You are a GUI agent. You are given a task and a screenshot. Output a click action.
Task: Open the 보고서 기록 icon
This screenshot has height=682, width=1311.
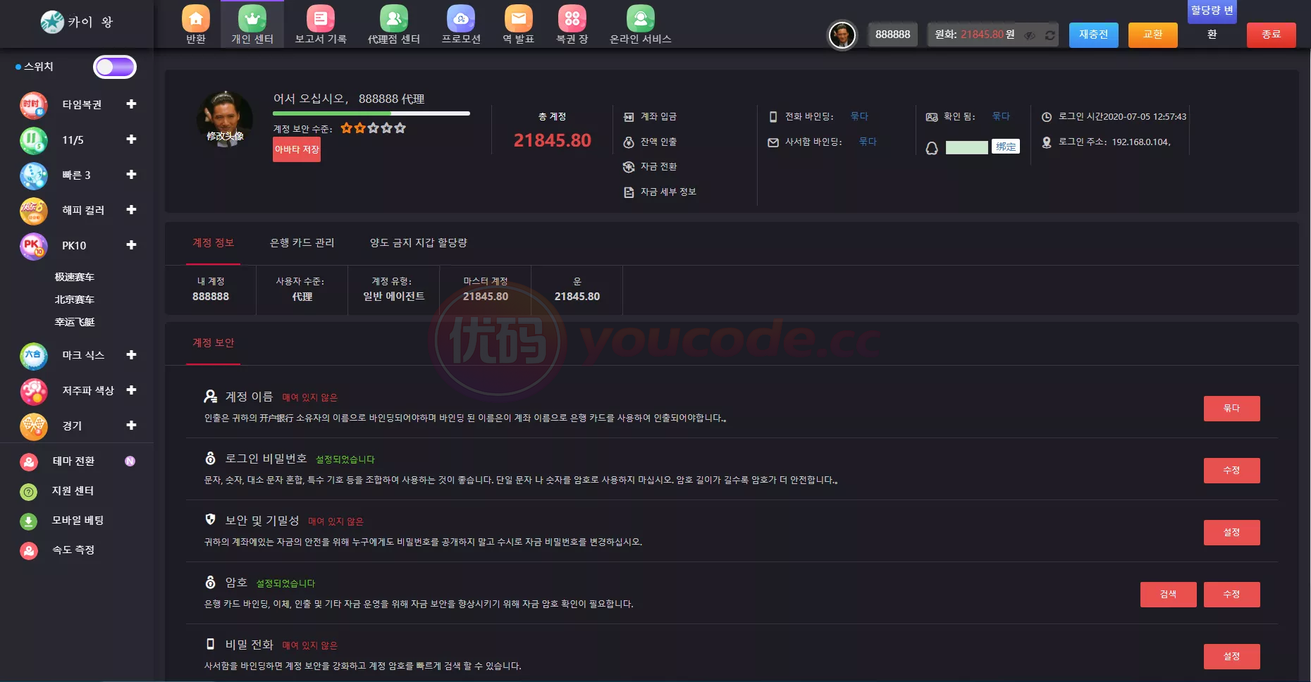pos(321,19)
